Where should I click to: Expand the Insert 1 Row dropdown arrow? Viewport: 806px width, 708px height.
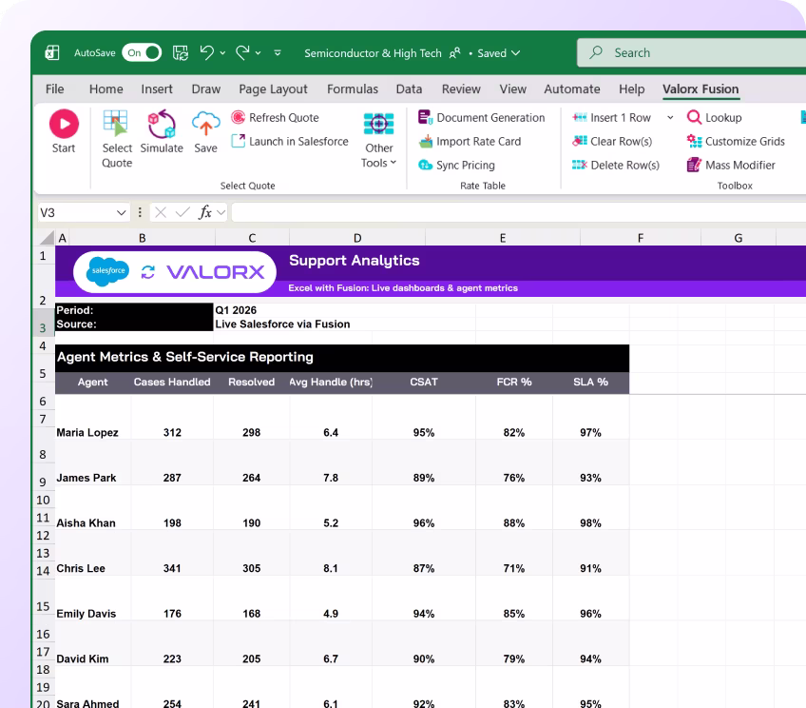click(670, 117)
